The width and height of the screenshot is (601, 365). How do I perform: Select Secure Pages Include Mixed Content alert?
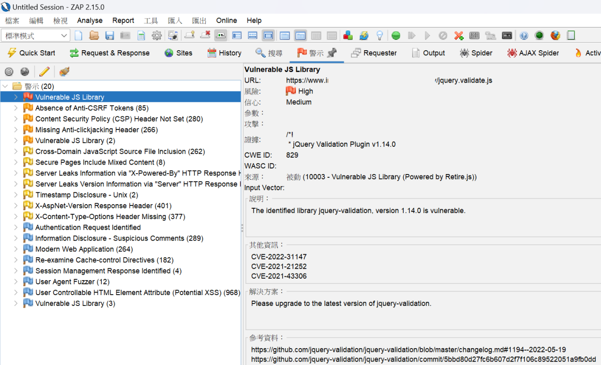pos(100,162)
